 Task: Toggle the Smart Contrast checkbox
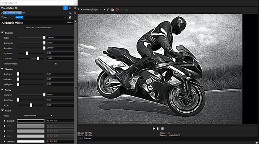(56, 64)
